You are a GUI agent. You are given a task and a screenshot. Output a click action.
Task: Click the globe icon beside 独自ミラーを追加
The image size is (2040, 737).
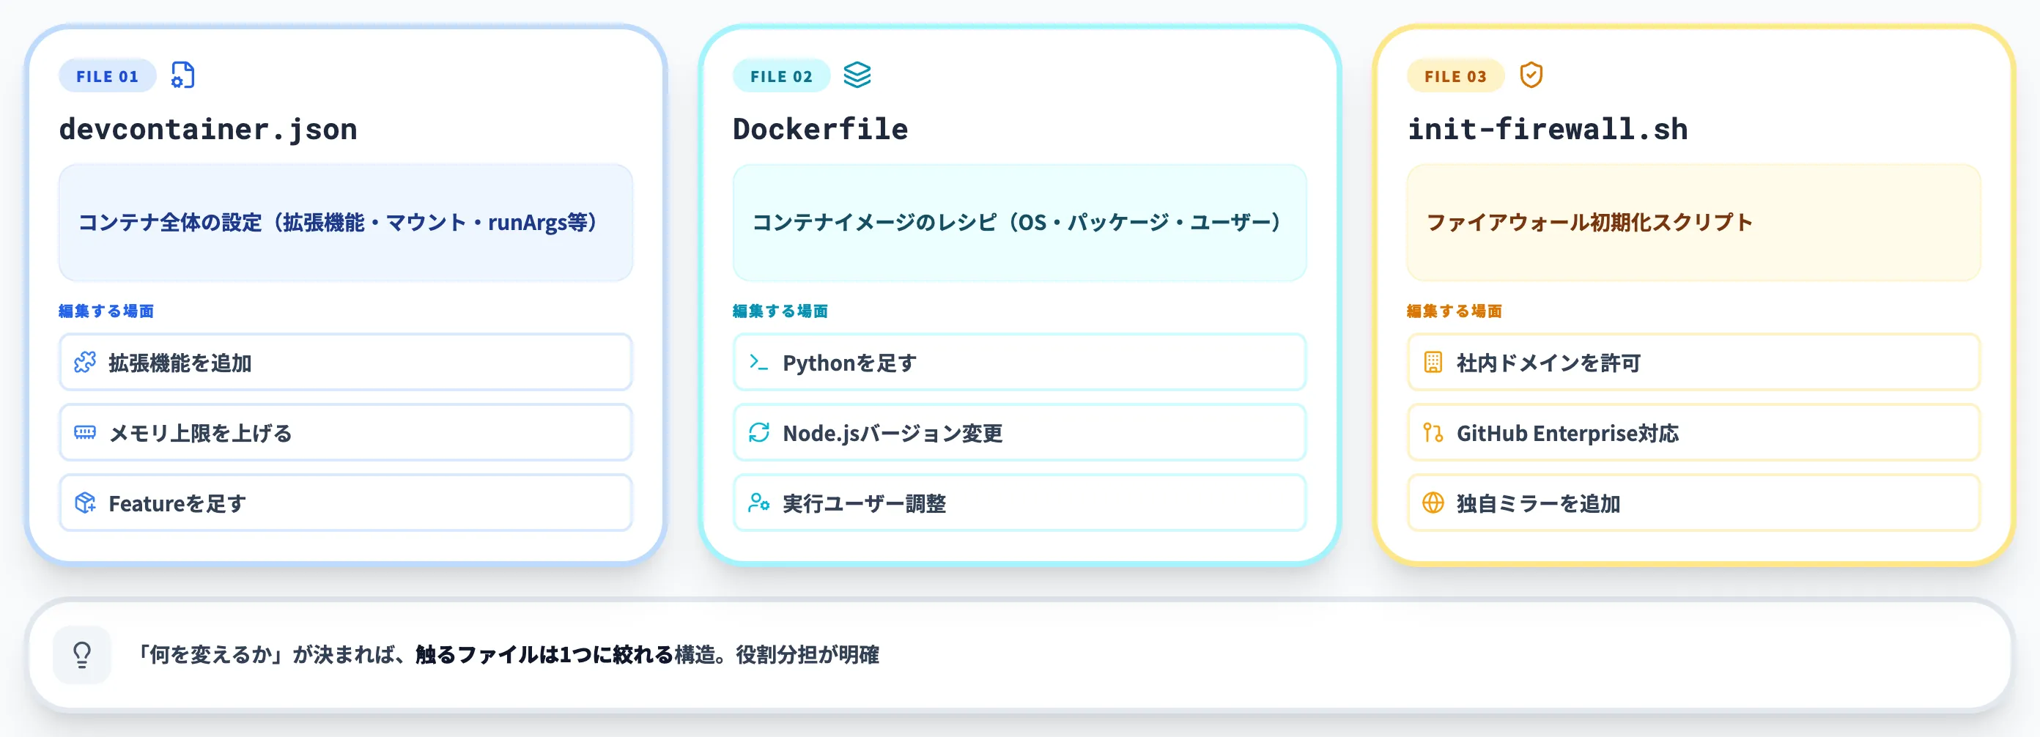1433,503
